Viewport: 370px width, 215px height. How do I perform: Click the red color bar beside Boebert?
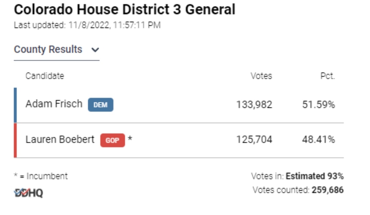click(x=15, y=140)
